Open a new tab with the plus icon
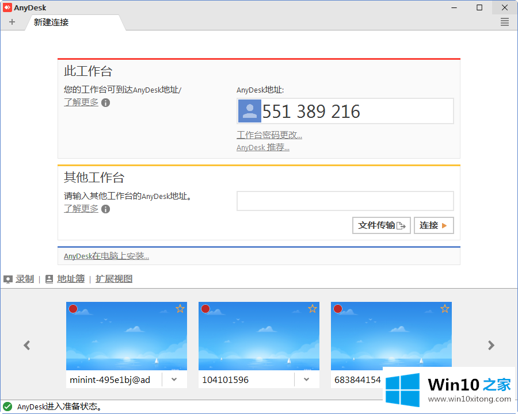 click(12, 22)
